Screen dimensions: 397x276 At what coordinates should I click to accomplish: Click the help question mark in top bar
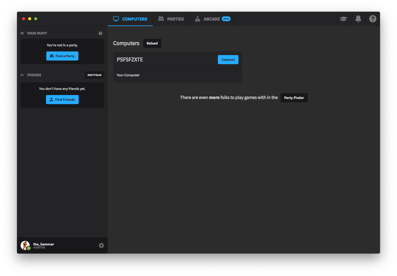[x=373, y=19]
